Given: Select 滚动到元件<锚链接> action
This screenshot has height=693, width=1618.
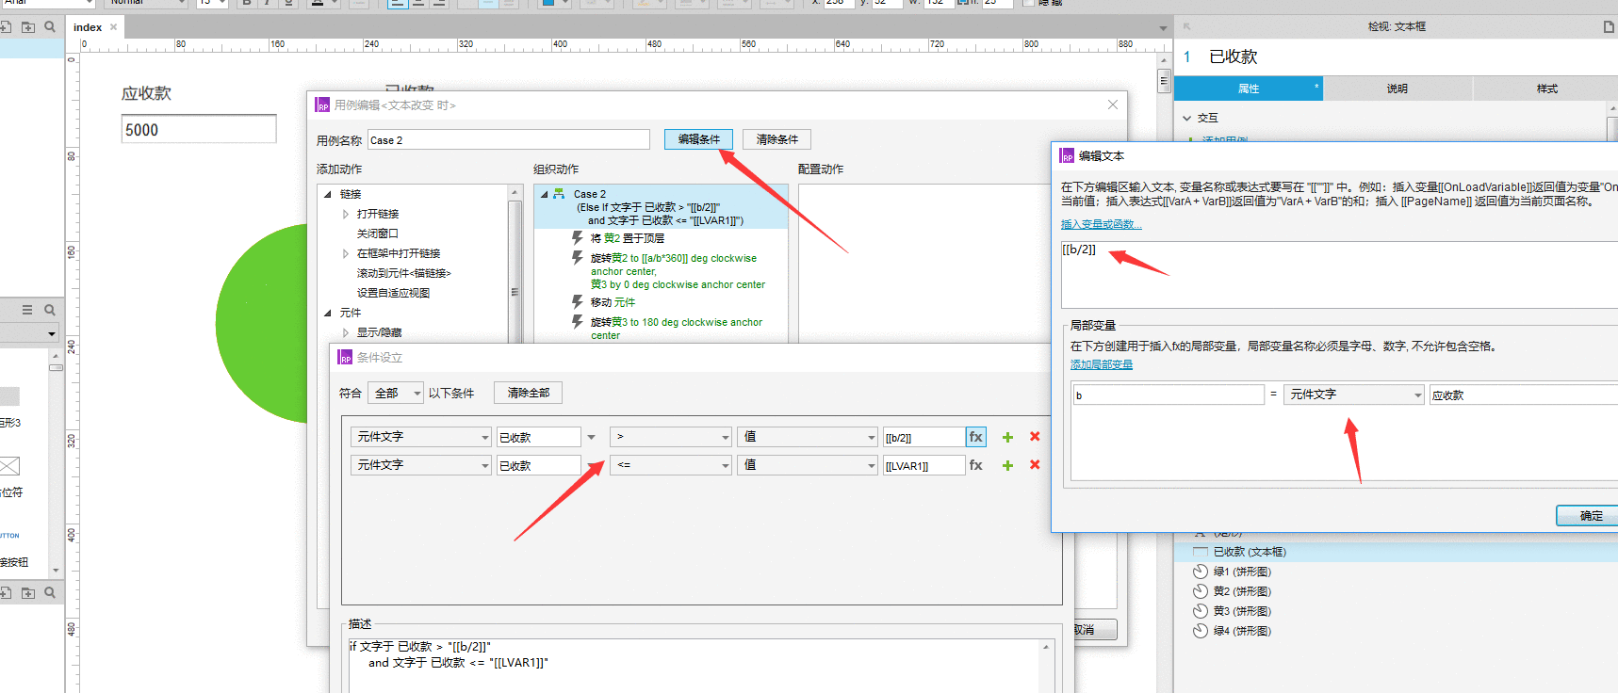Looking at the screenshot, I should point(404,273).
